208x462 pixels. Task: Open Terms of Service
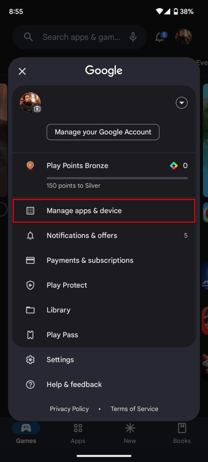(x=134, y=409)
